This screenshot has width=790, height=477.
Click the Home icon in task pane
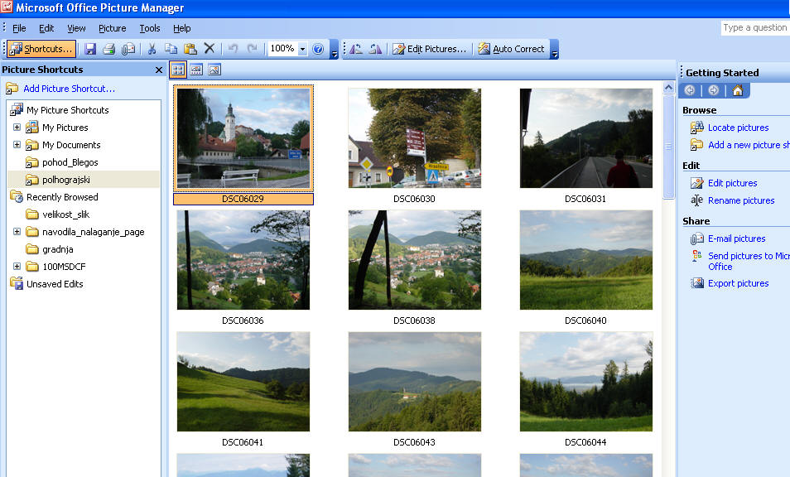coord(738,90)
